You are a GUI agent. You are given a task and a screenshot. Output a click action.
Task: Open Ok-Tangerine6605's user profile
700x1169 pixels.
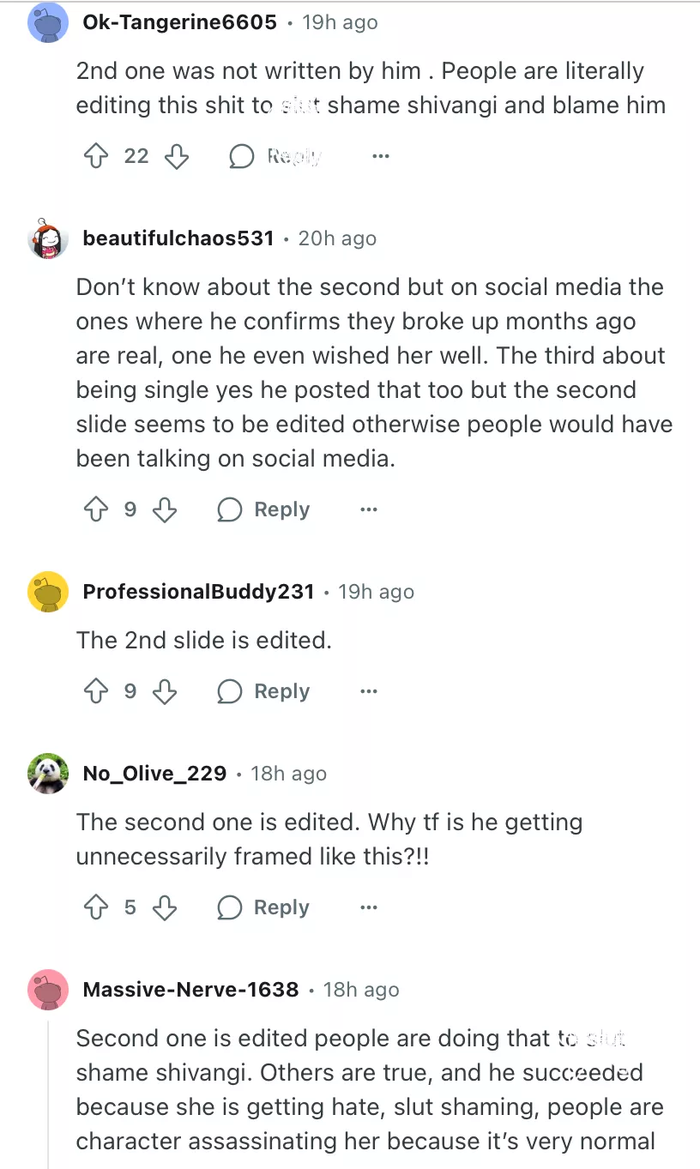(179, 22)
